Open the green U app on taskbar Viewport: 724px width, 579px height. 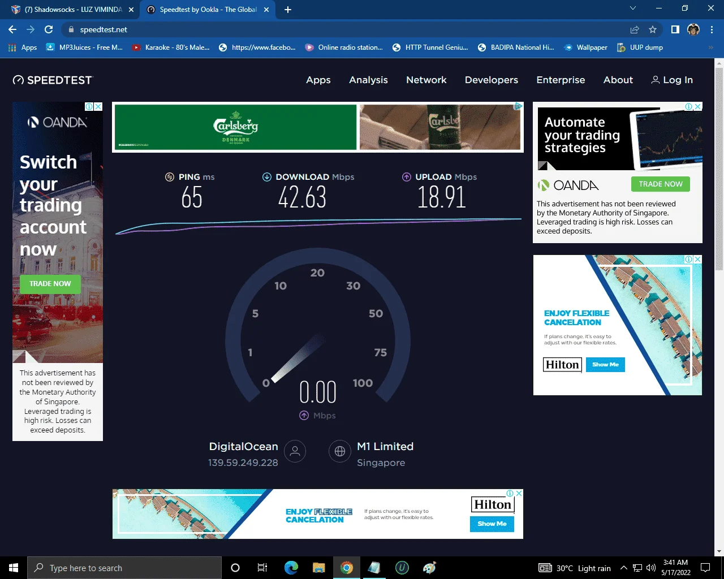402,568
